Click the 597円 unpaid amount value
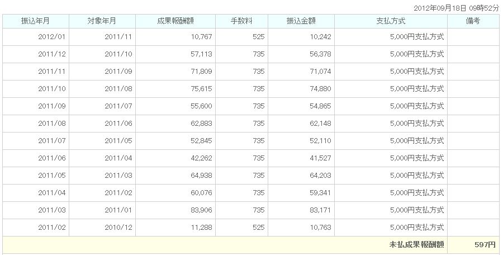This screenshot has height=255, width=503. [485, 245]
